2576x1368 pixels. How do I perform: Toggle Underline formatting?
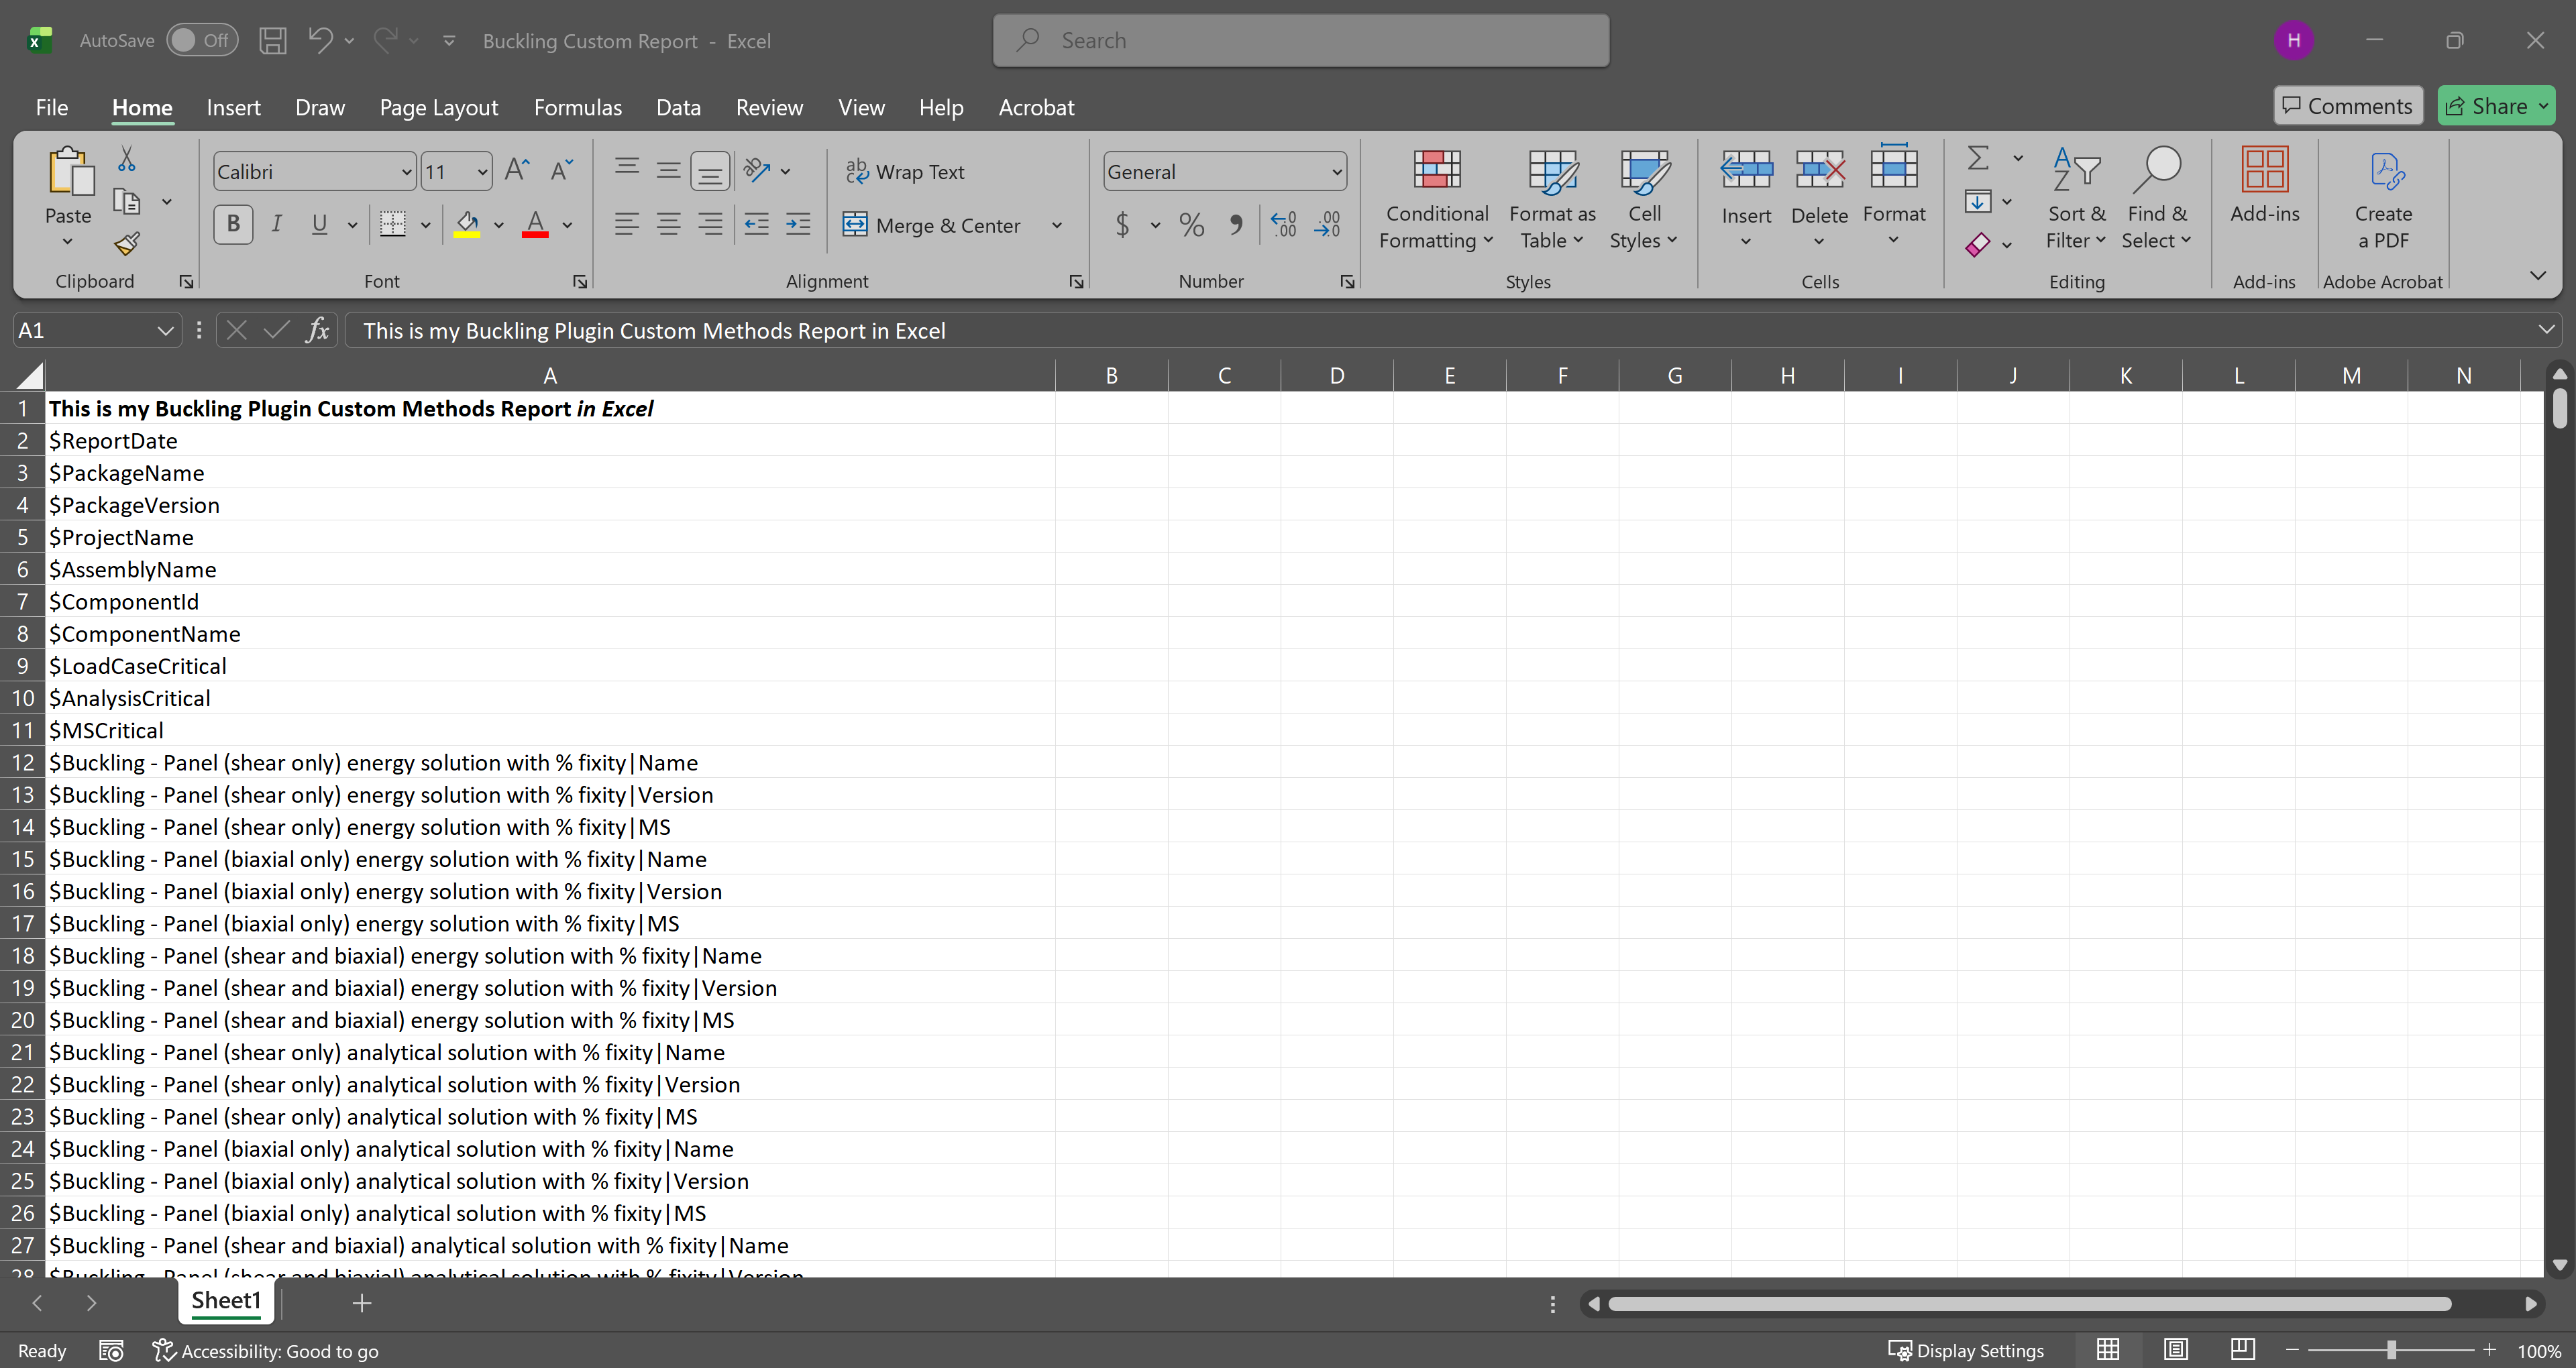click(319, 225)
